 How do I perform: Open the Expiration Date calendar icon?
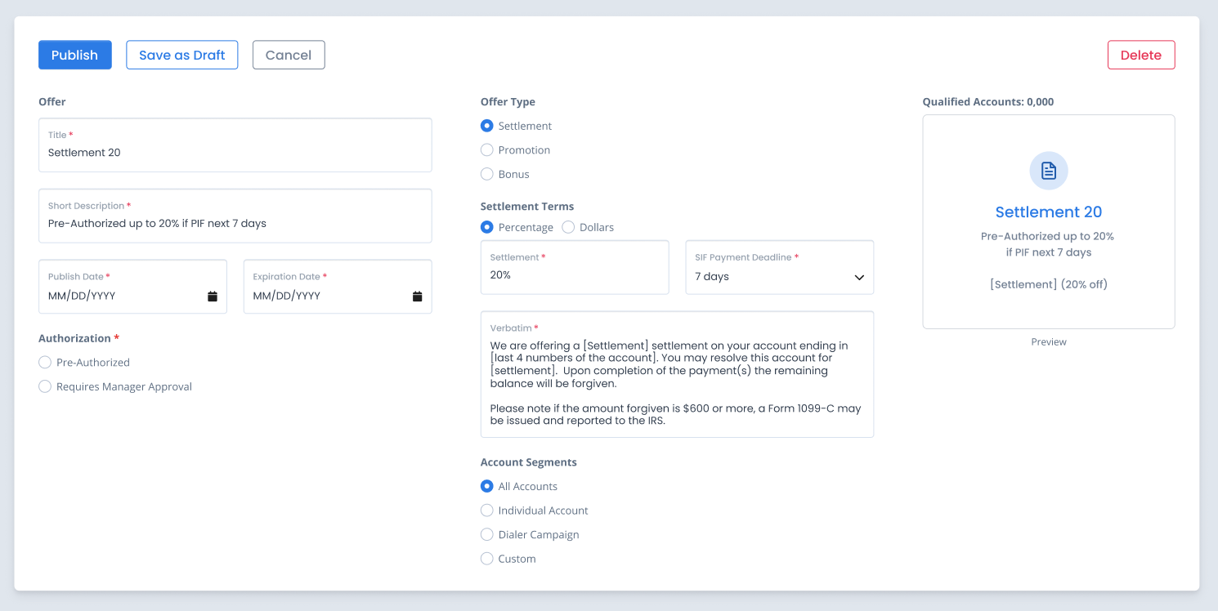[417, 297]
